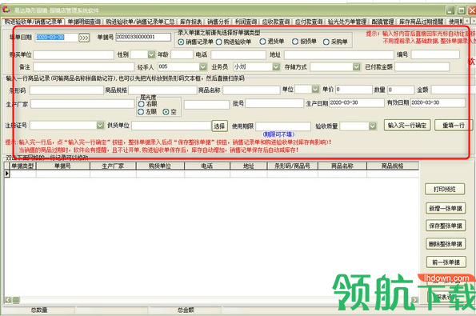Open the 存储方式 dropdown
The height and width of the screenshot is (316, 476).
(x=356, y=66)
